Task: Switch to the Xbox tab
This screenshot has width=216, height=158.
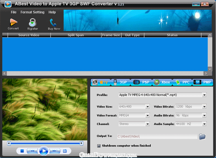Action: point(162,82)
